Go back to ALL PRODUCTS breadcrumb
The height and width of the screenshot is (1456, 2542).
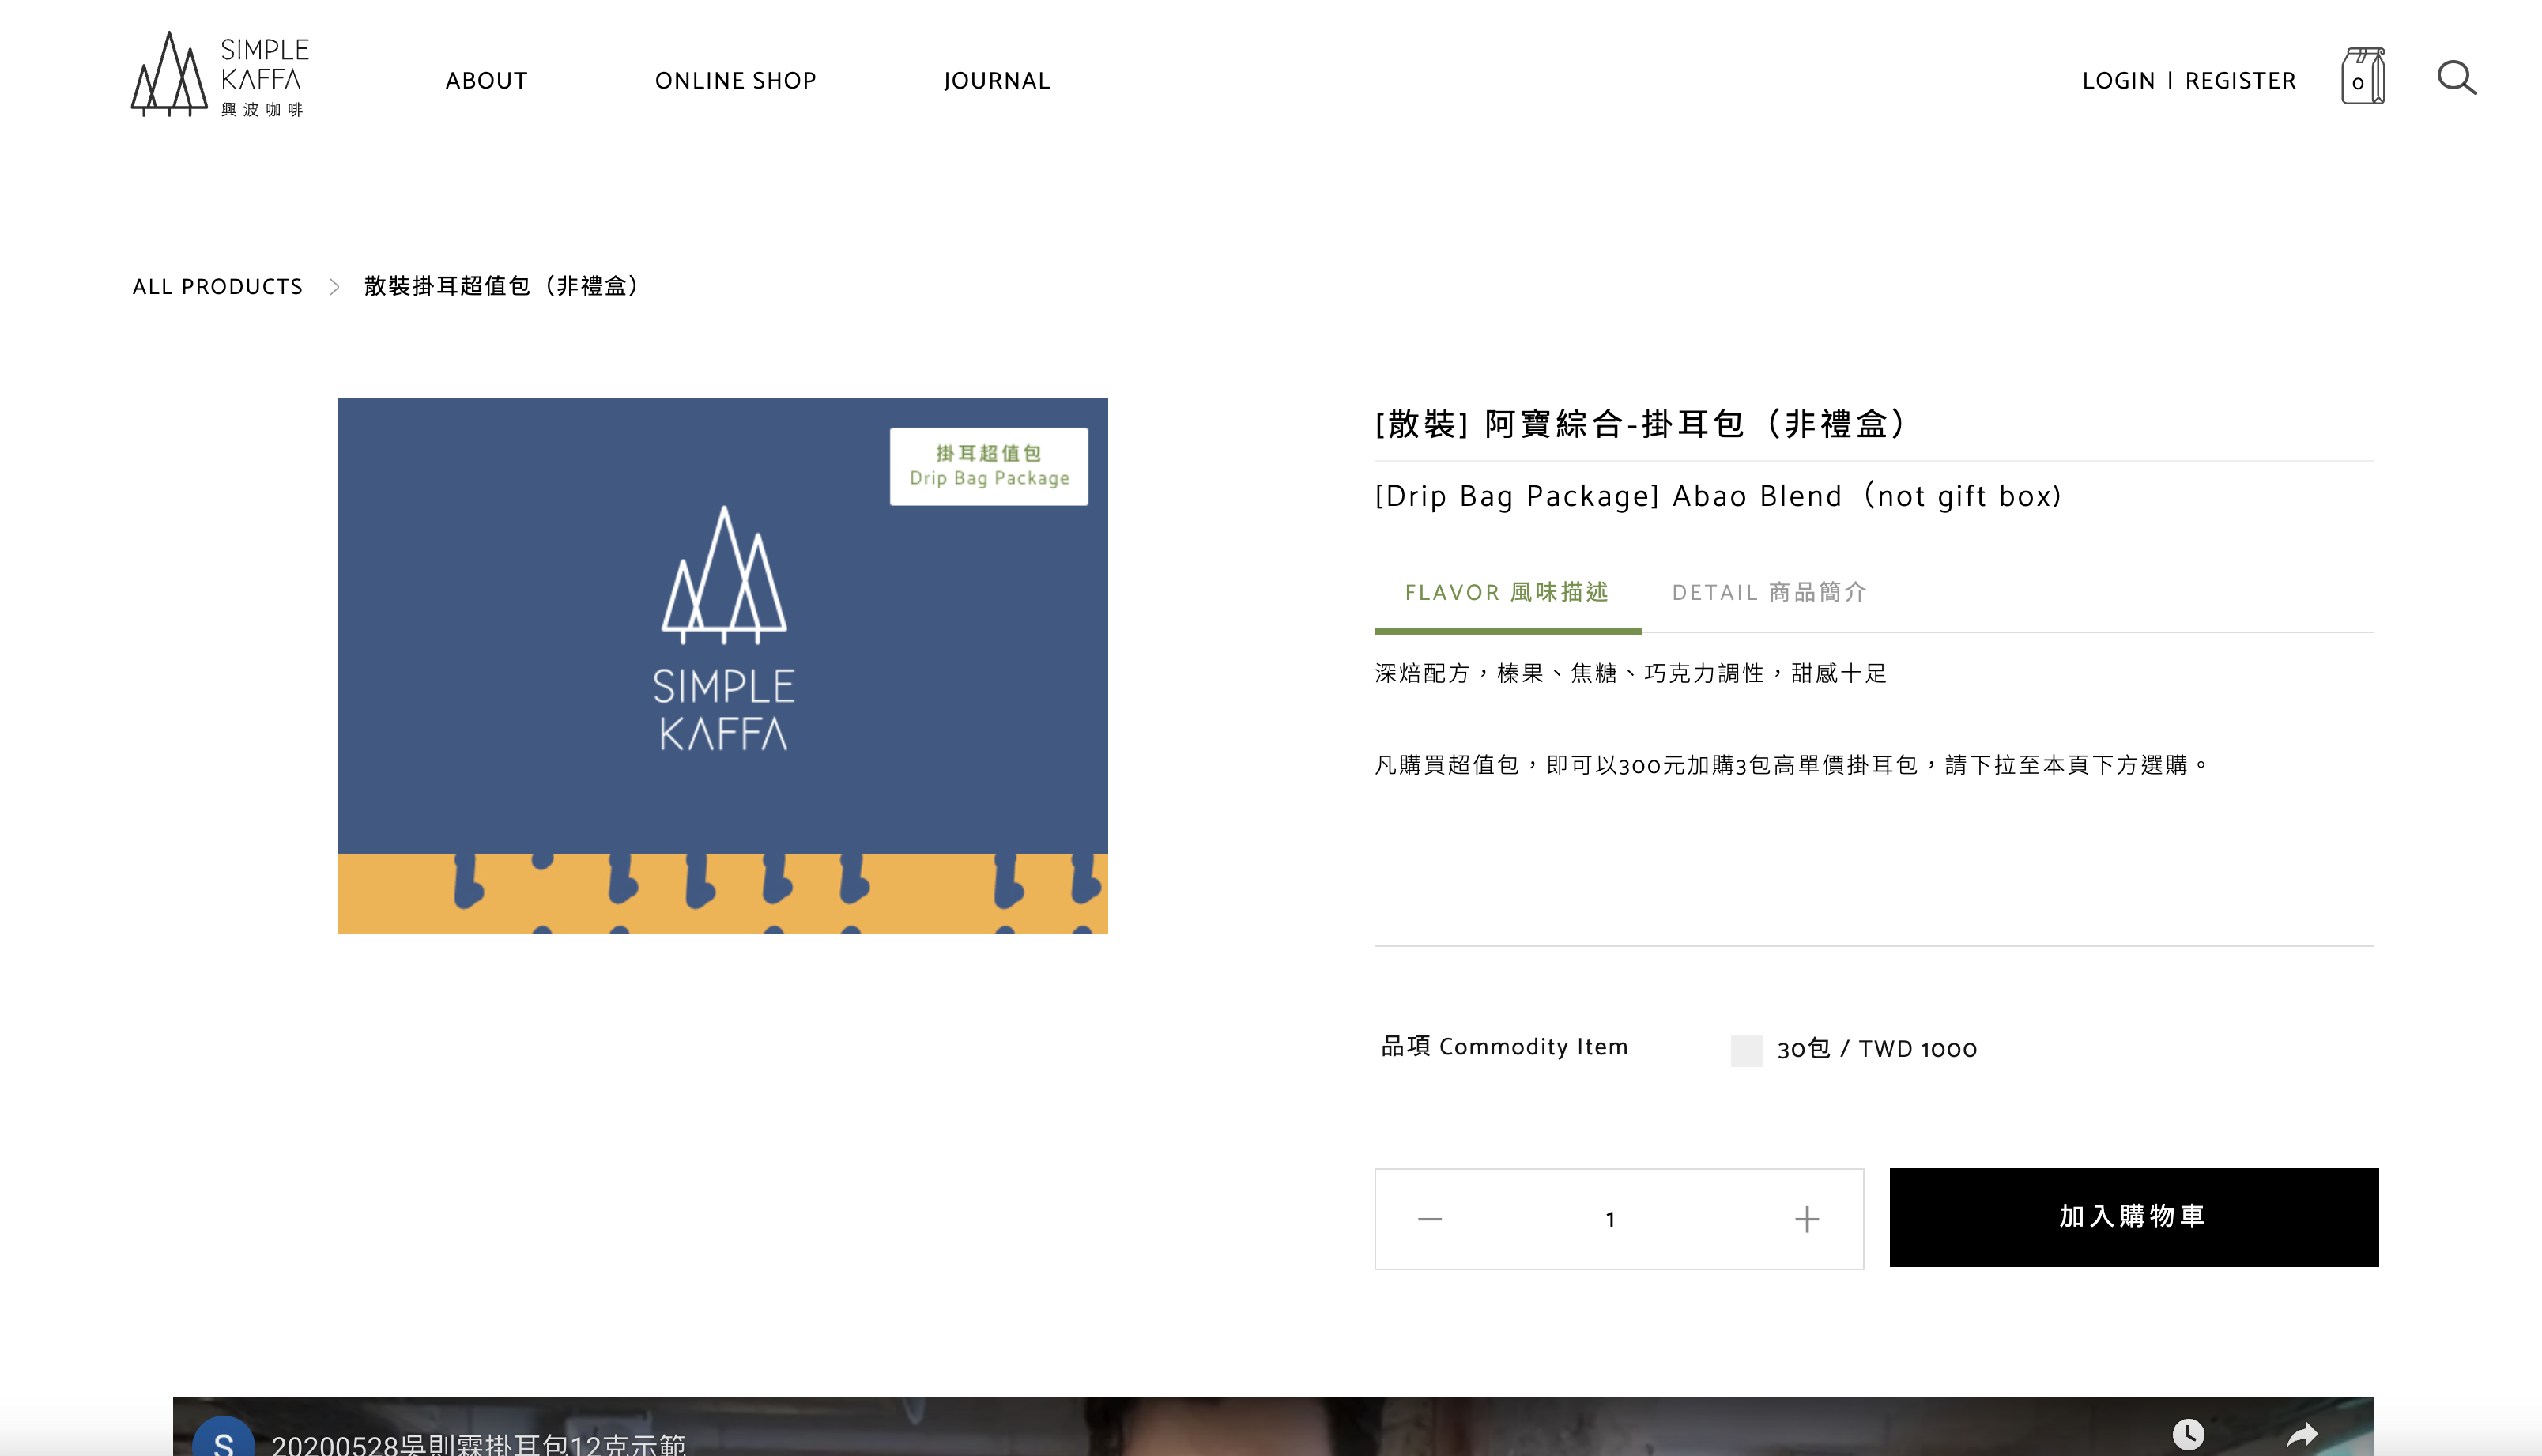tap(217, 287)
